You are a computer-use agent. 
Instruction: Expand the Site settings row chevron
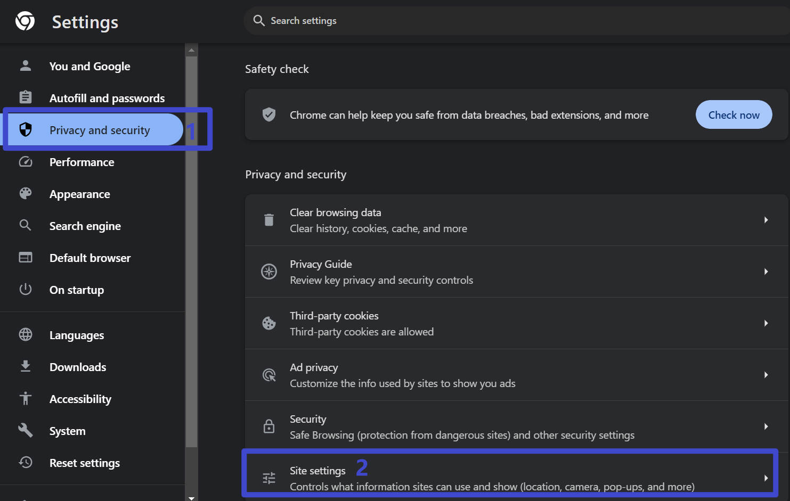tap(766, 478)
